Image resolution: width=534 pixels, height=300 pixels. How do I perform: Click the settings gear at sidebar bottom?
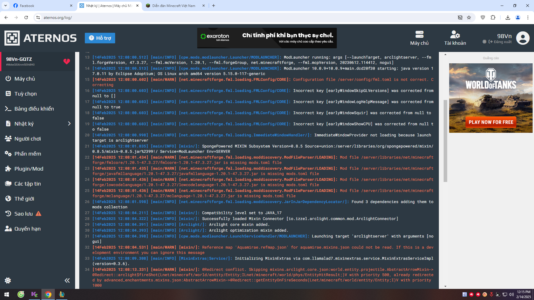click(8, 280)
